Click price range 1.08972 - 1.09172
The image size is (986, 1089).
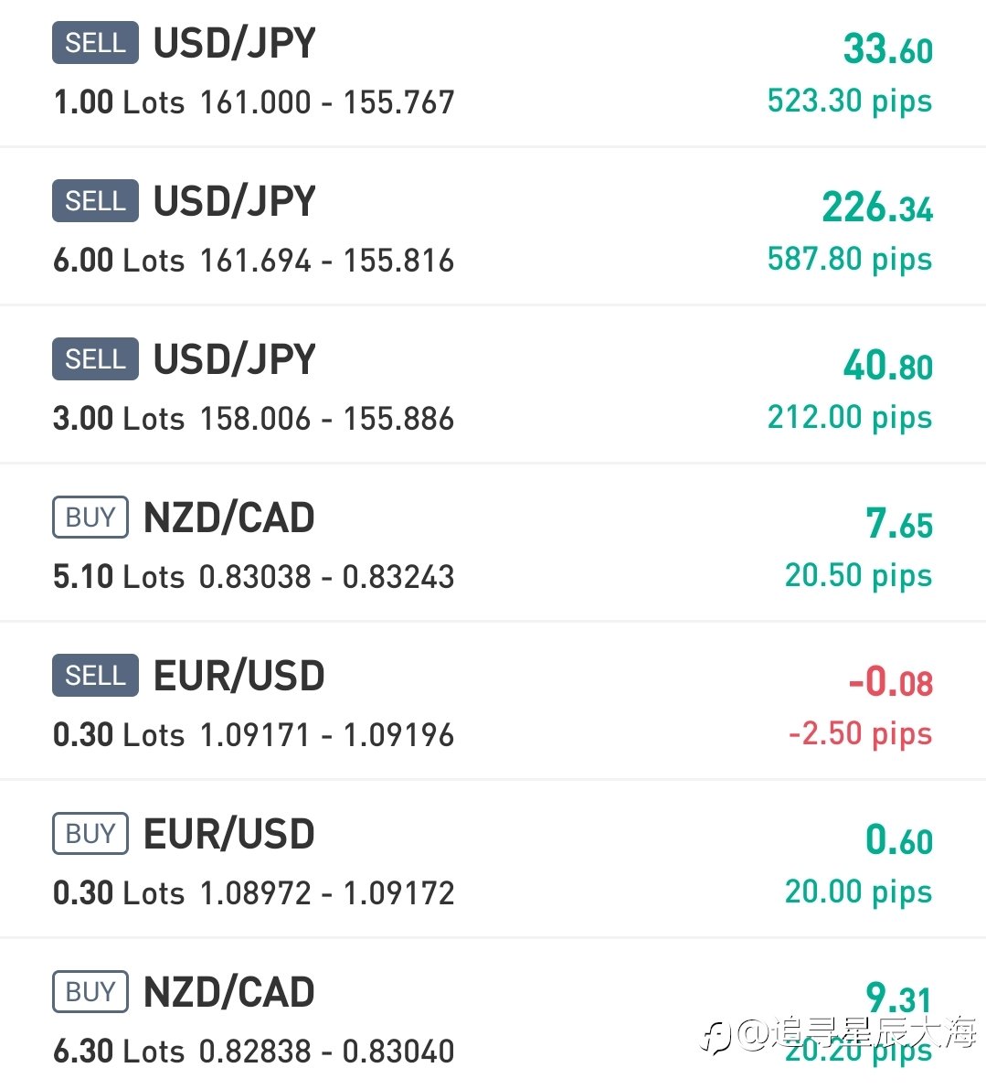click(327, 893)
